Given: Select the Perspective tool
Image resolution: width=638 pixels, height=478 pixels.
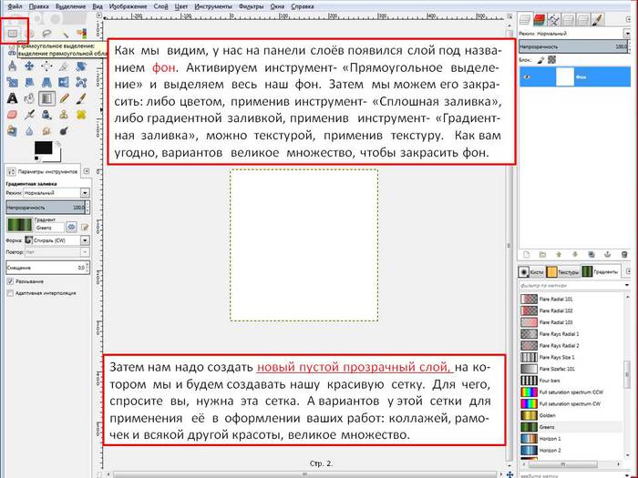Looking at the screenshot, I should 46,82.
